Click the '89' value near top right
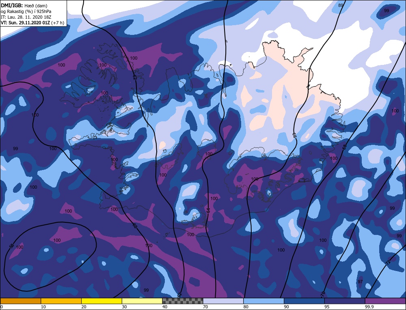 tap(341, 5)
